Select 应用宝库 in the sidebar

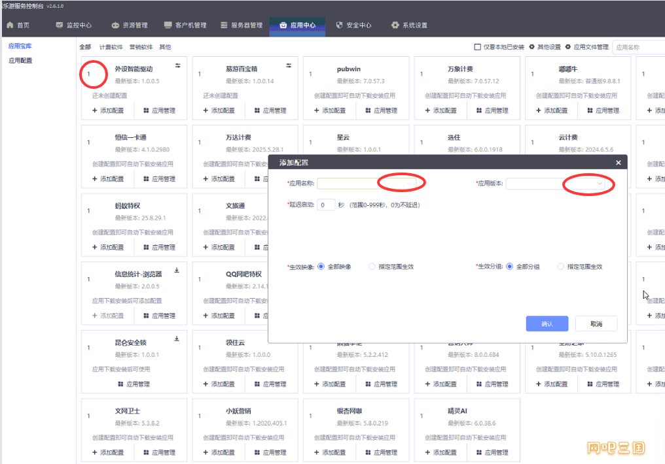[20, 46]
